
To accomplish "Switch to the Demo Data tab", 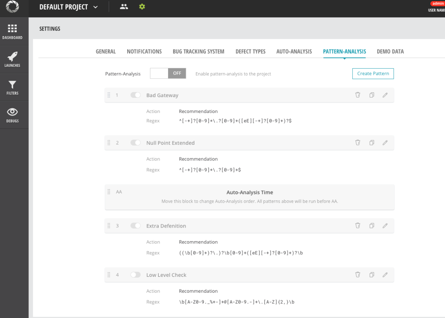I will click(390, 51).
